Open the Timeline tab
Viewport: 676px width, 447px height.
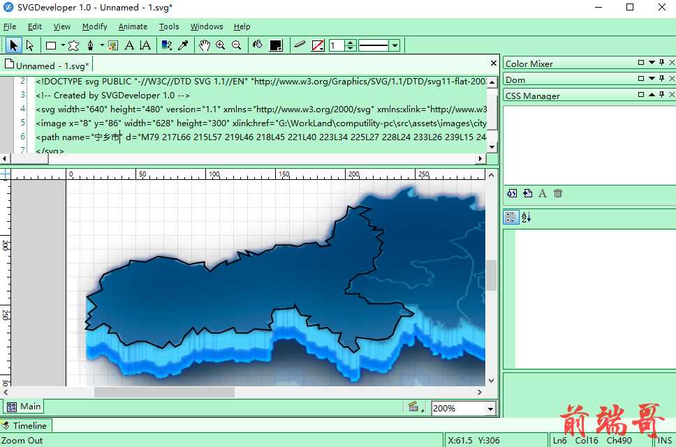point(25,425)
